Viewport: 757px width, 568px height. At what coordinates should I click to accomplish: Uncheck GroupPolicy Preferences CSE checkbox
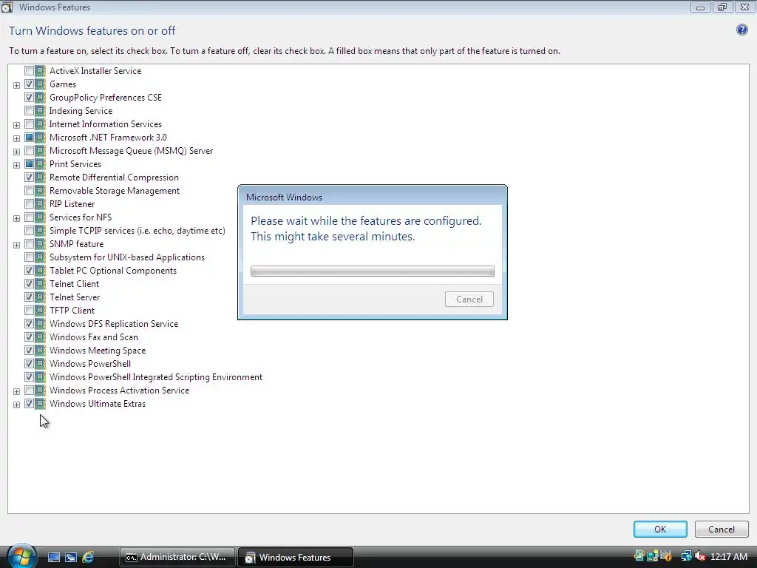tap(29, 97)
